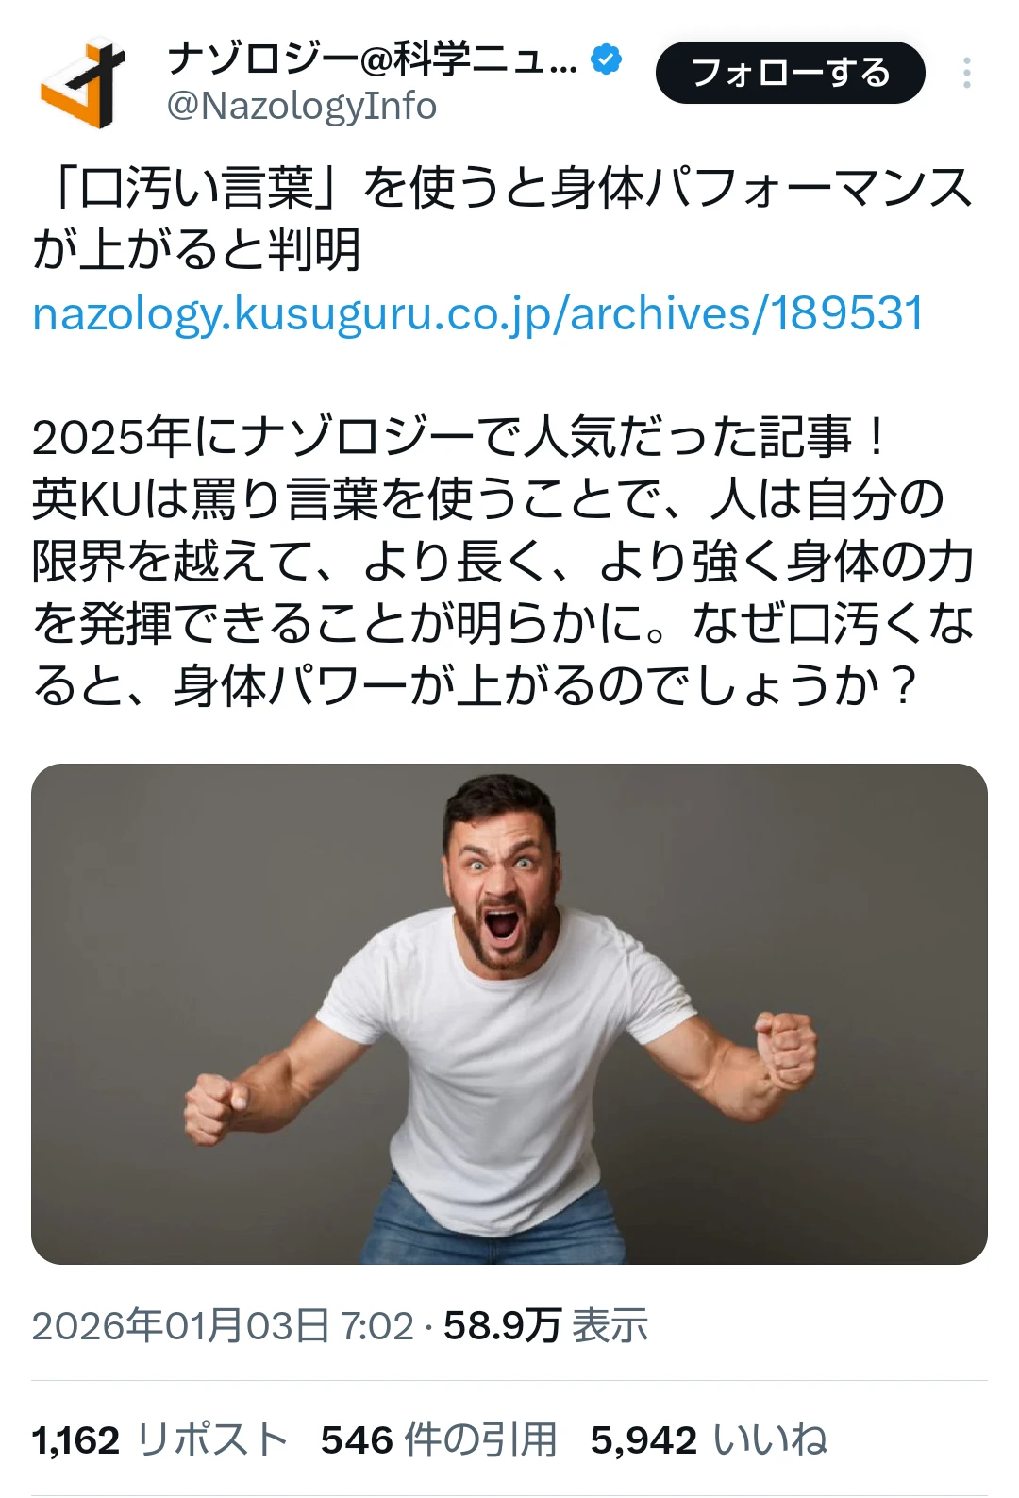Tap the フォローする follow button

point(790,73)
